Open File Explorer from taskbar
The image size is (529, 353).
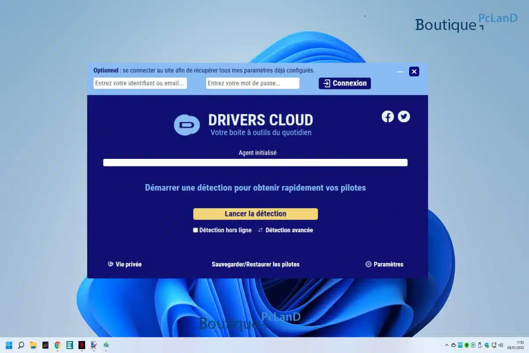click(33, 345)
